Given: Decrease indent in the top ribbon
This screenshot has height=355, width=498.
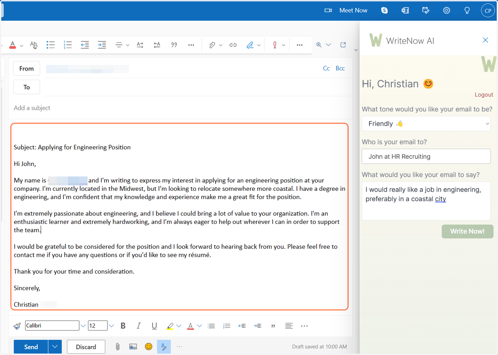Looking at the screenshot, I should [85, 45].
